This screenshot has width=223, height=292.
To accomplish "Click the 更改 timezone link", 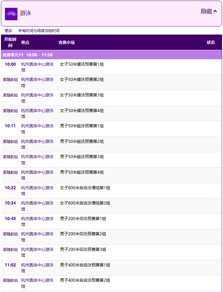I will point(8,31).
